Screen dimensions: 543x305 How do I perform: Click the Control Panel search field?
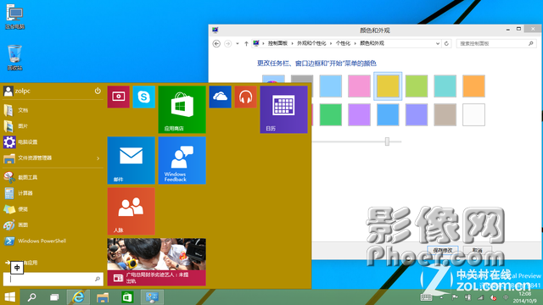coord(495,43)
